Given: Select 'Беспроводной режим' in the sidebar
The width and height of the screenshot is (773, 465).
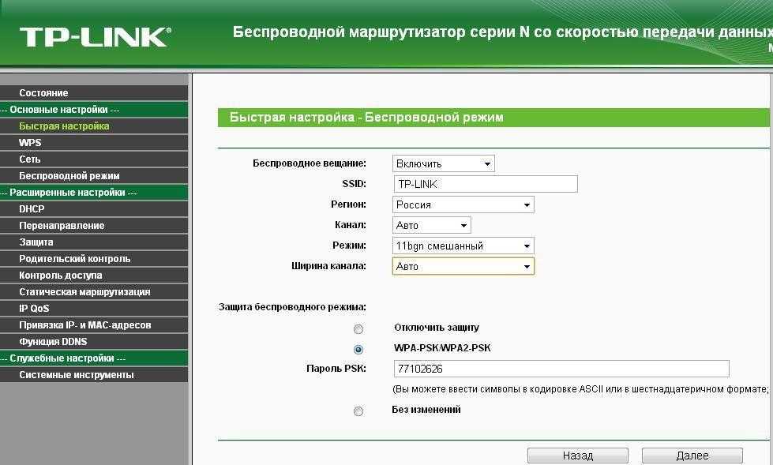Looking at the screenshot, I should coord(69,176).
